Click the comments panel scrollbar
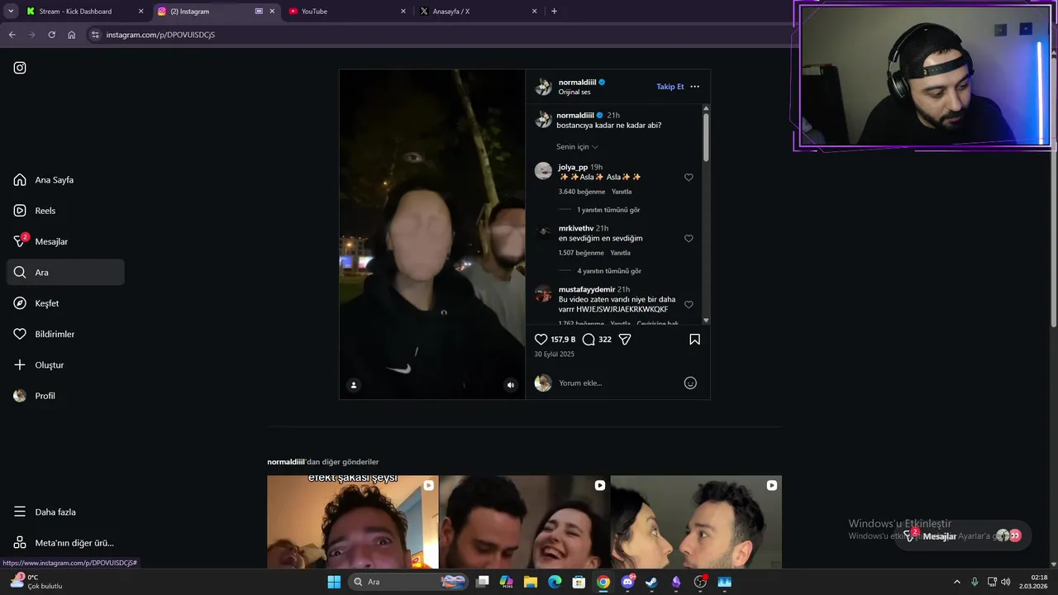Image resolution: width=1058 pixels, height=595 pixels. [x=706, y=137]
